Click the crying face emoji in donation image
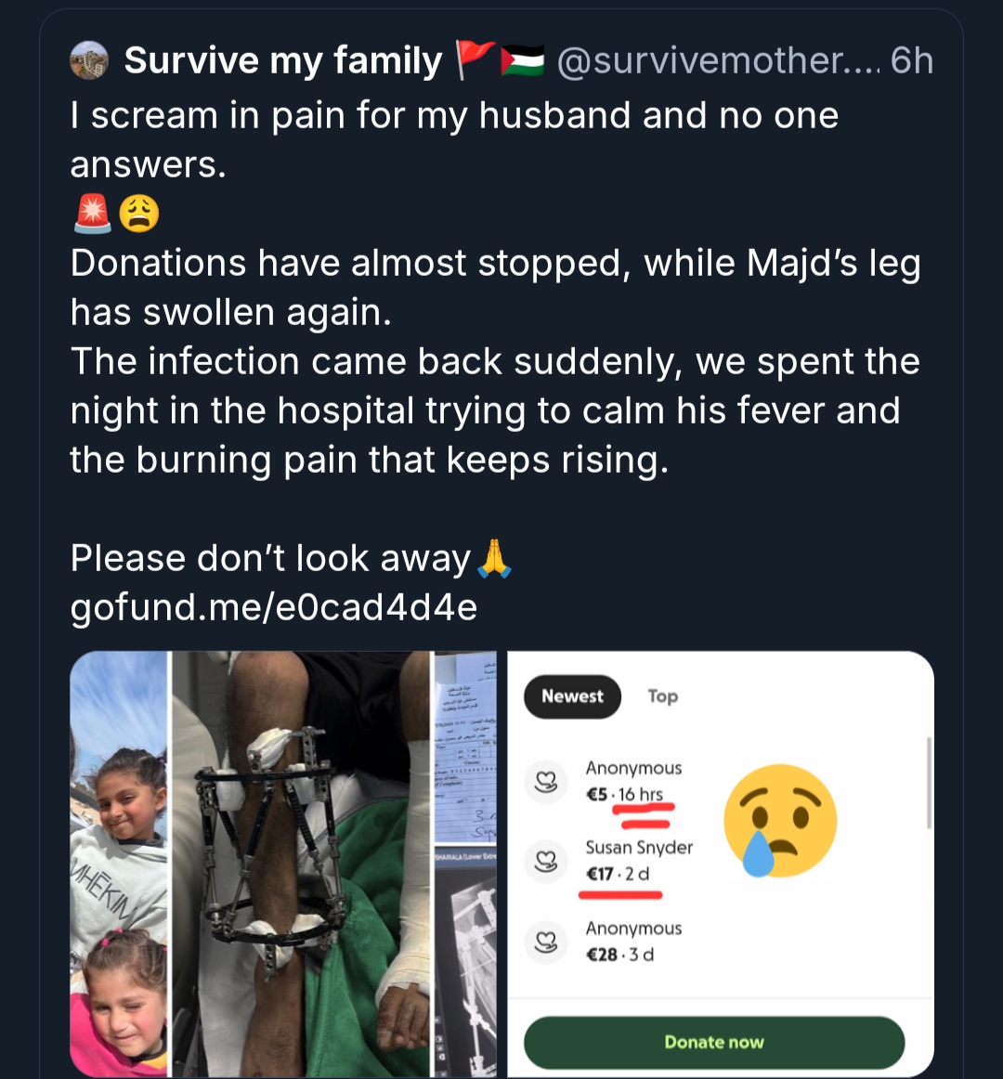 tap(780, 821)
